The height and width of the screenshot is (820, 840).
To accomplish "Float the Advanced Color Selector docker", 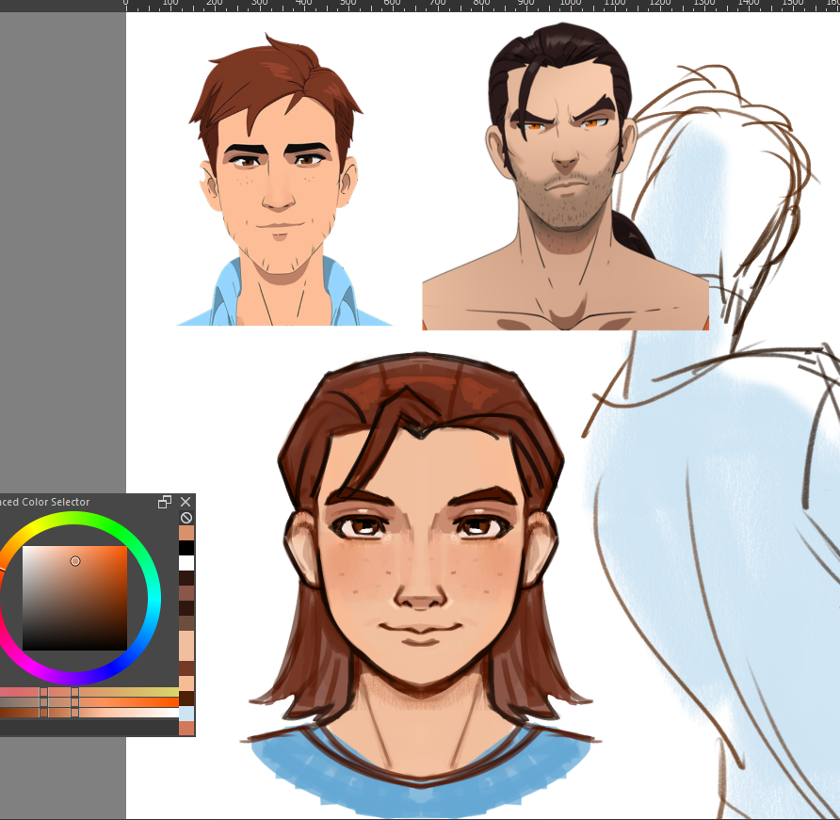I will pos(165,502).
